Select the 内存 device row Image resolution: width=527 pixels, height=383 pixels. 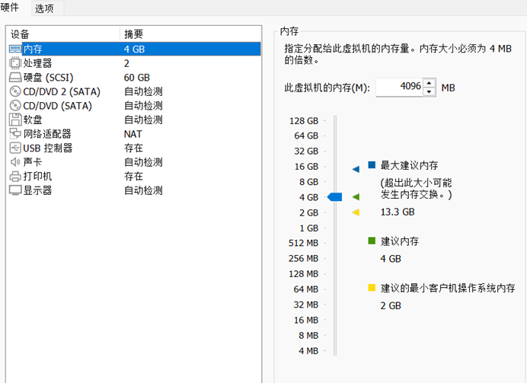tap(135, 49)
